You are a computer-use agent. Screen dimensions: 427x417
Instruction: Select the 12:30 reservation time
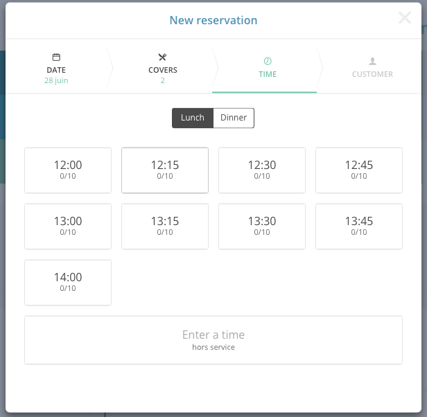click(262, 170)
